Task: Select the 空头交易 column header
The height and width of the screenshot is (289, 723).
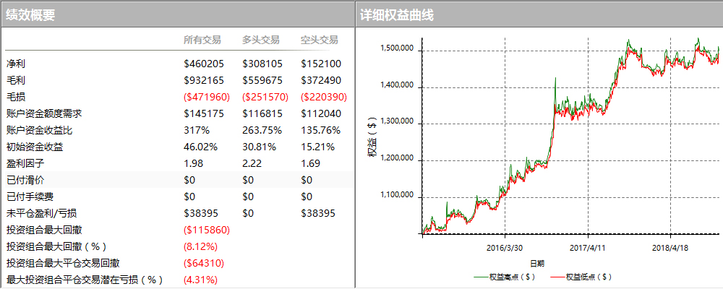Action: [x=319, y=40]
